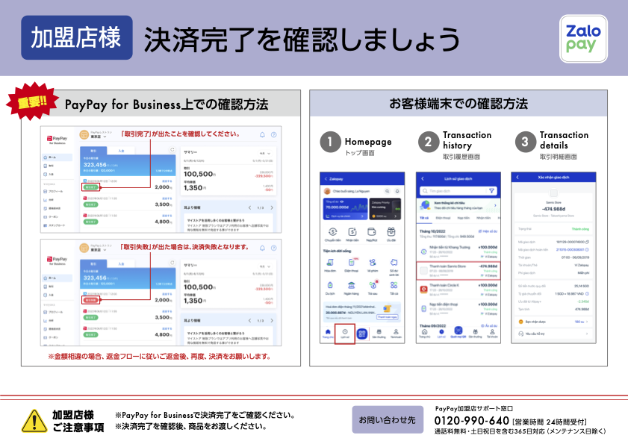This screenshot has width=628, height=444.
Task: Tap Tài khoản account icon on homepage navbar
Action: (x=396, y=332)
